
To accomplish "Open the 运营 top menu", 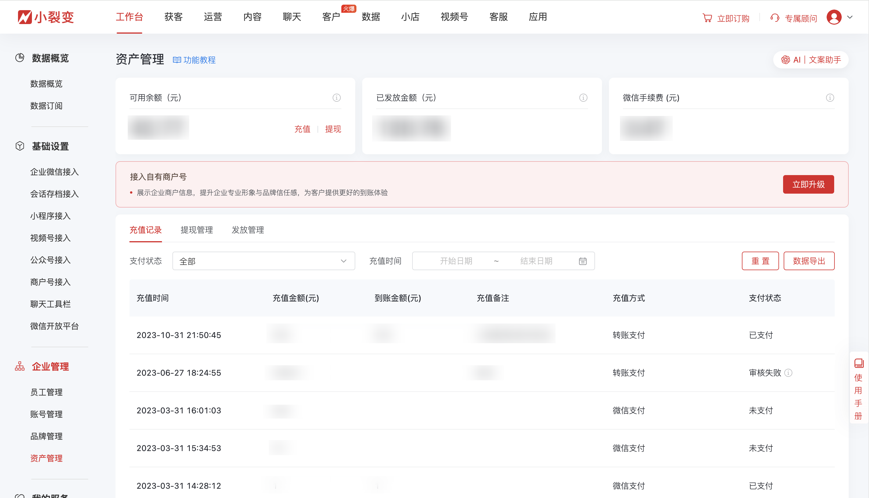I will [213, 17].
